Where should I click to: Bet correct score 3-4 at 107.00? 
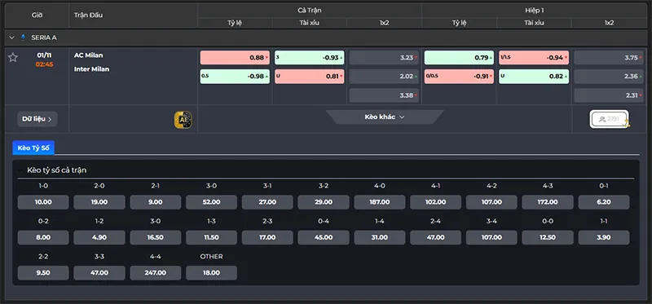point(492,237)
